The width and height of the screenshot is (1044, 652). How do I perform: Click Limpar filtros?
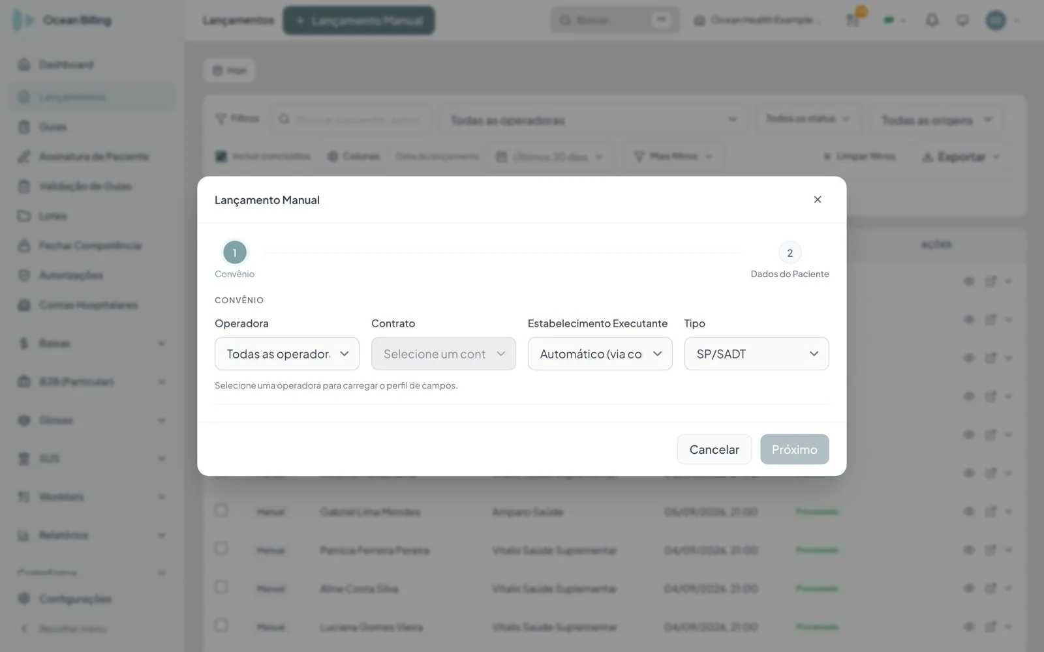tap(859, 156)
